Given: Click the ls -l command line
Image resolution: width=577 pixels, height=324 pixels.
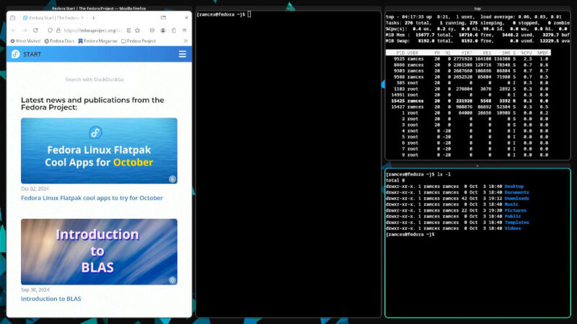Looking at the screenshot, I should click(418, 174).
